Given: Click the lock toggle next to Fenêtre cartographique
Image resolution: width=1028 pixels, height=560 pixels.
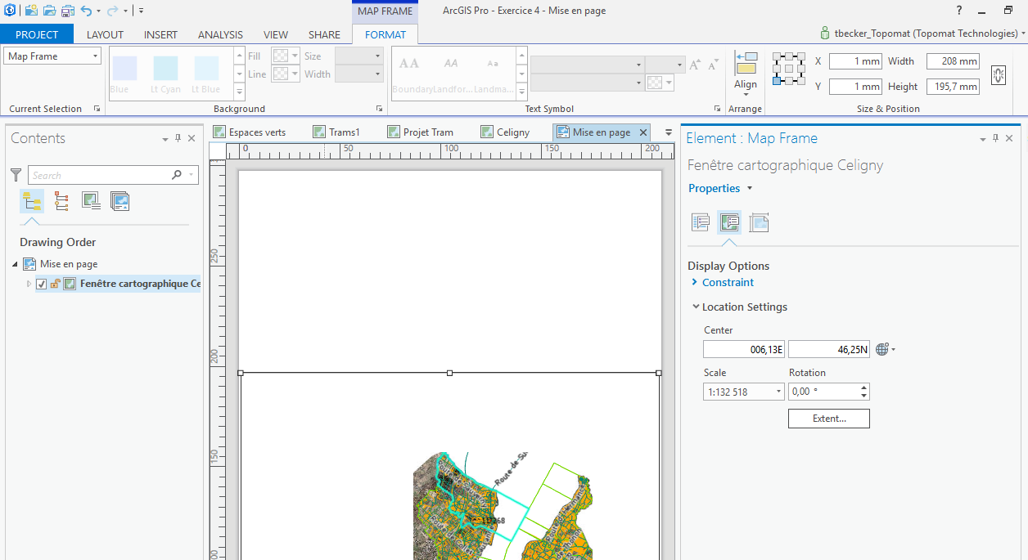Looking at the screenshot, I should click(54, 284).
